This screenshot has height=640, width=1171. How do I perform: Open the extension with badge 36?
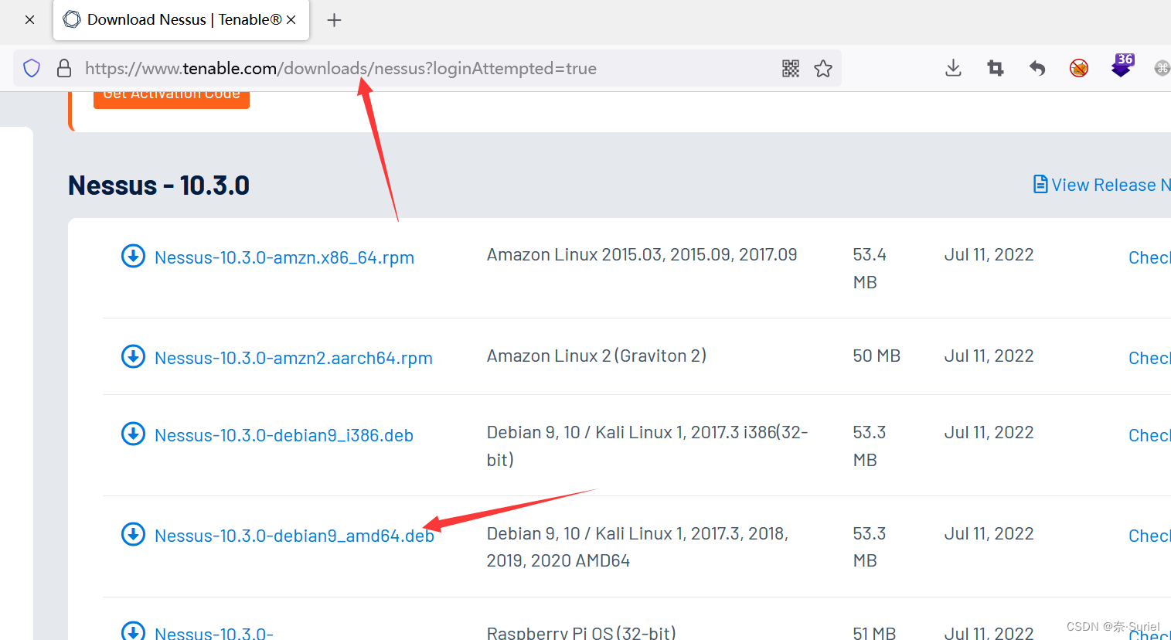tap(1122, 66)
